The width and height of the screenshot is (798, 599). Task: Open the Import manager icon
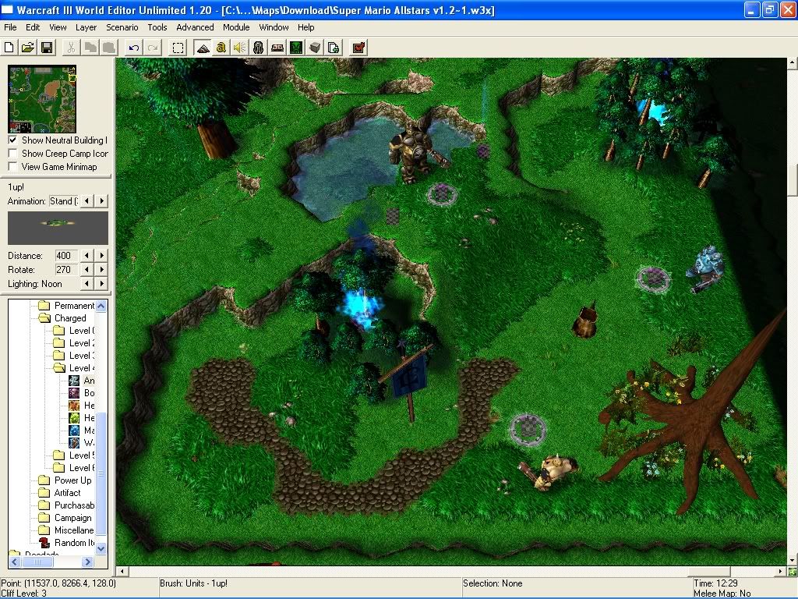(x=334, y=48)
